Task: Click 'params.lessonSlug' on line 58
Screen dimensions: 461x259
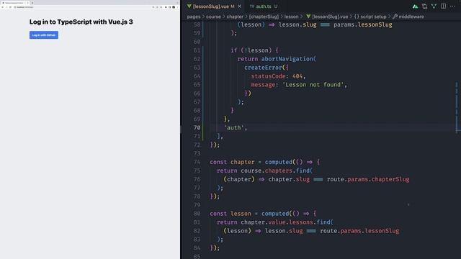Action: coord(363,24)
